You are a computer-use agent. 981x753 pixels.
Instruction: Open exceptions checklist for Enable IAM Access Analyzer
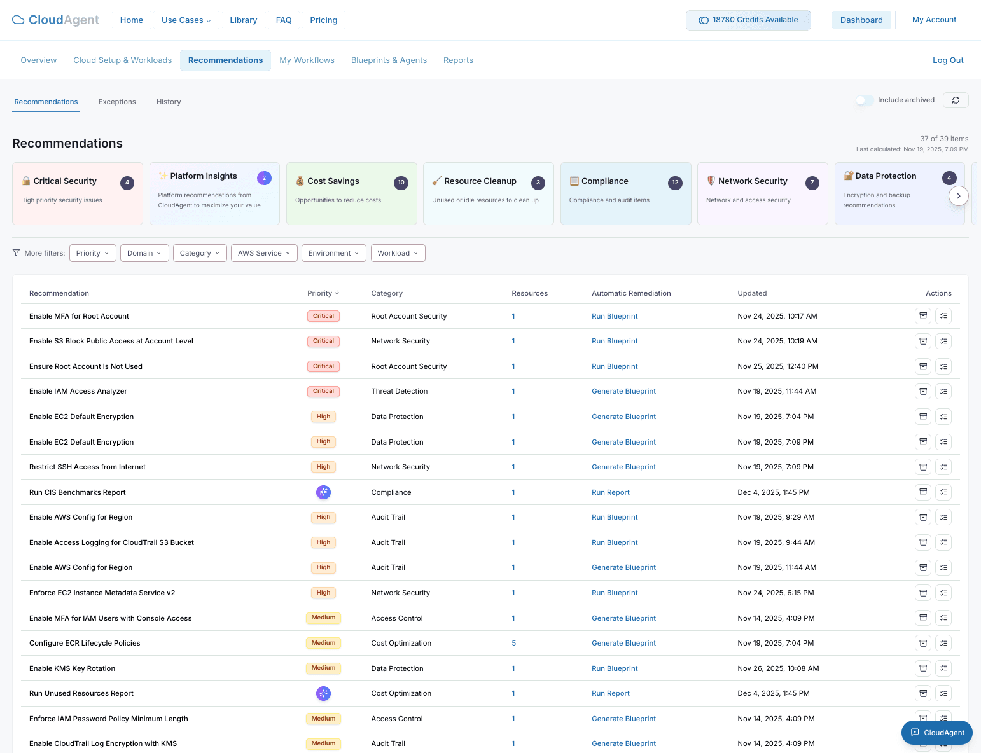[x=943, y=391]
